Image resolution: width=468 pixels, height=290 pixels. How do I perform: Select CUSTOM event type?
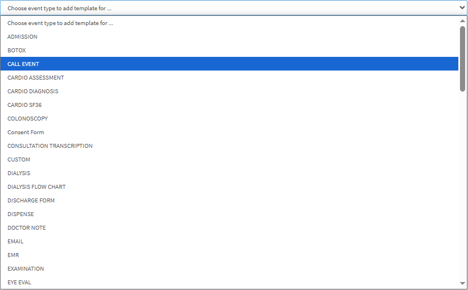[x=229, y=160]
